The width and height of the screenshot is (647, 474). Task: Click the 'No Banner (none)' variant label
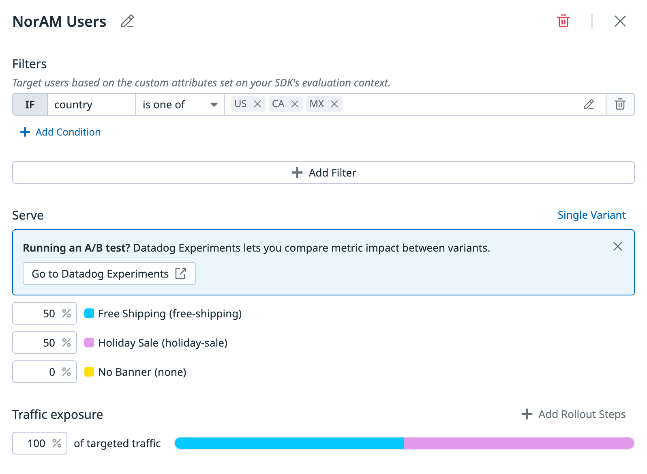142,372
